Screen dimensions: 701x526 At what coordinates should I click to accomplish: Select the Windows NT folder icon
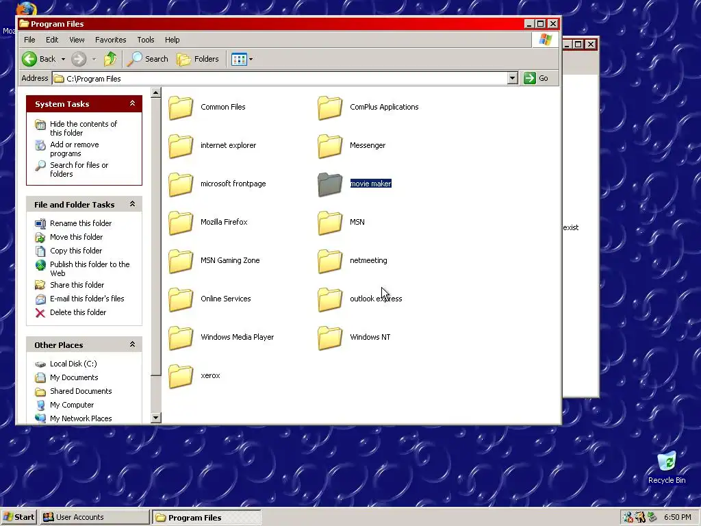[x=330, y=338]
